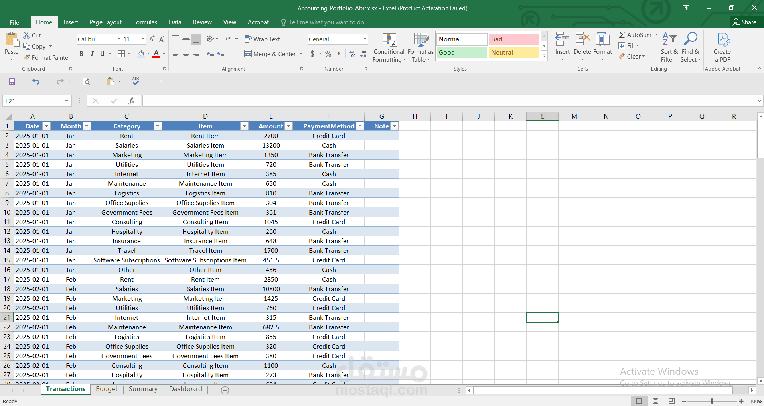Select the column L header
This screenshot has width=764, height=406.
(542, 116)
